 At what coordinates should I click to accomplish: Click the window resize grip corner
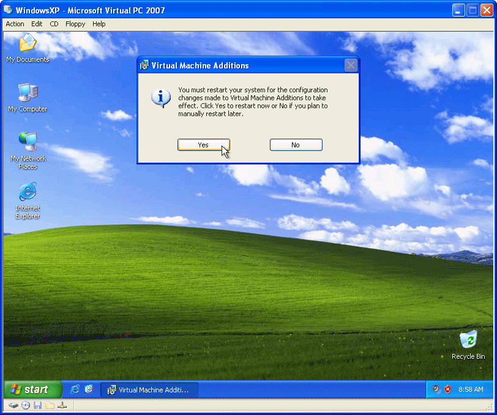pos(490,408)
